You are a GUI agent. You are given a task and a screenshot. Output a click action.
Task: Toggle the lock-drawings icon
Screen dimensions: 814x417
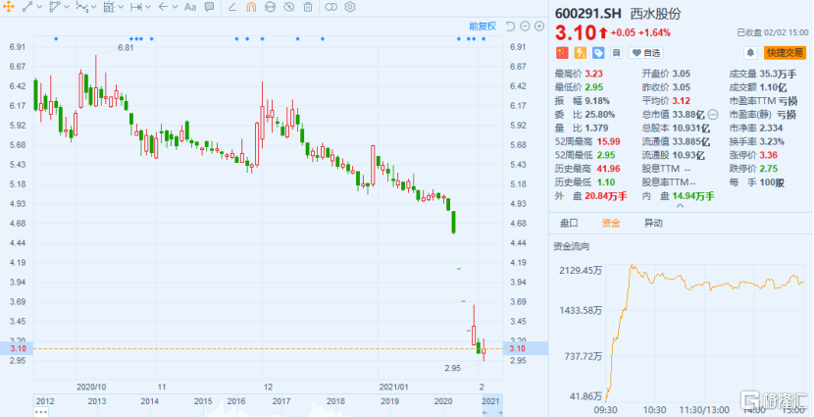click(x=270, y=7)
